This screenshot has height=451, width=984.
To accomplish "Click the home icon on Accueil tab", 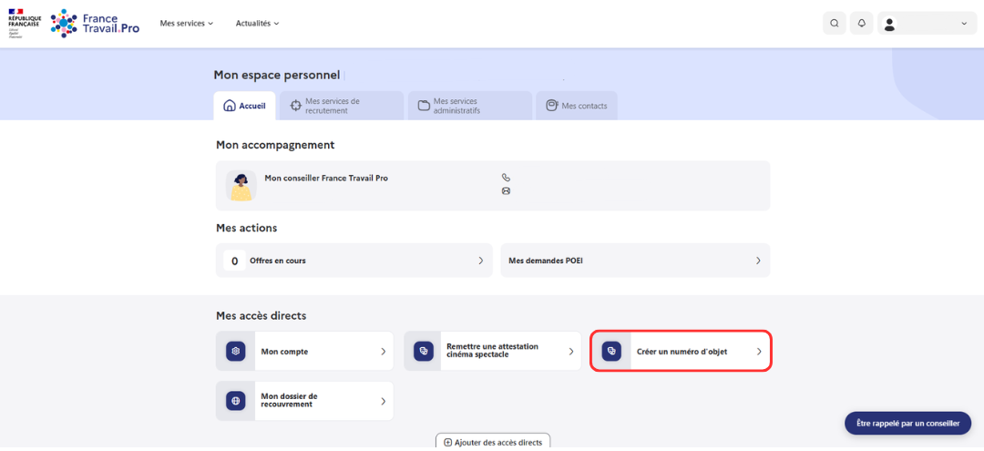I will point(230,106).
